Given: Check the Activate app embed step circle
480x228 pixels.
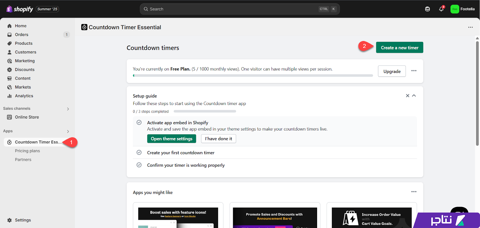Looking at the screenshot, I should click(x=139, y=122).
